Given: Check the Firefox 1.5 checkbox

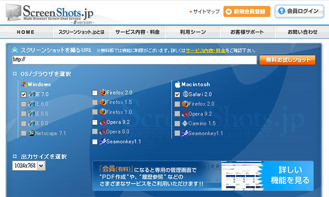Looking at the screenshot, I should coord(95,102).
